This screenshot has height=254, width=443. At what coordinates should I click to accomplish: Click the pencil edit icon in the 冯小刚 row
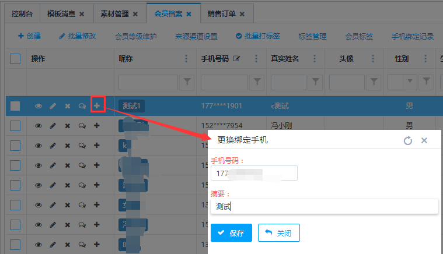(53, 126)
